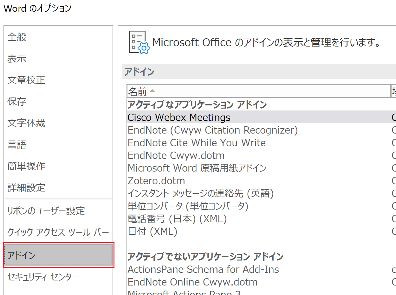Select 単位コンバータ (単位コンバータ) row
The height and width of the screenshot is (295, 396).
[x=262, y=206]
